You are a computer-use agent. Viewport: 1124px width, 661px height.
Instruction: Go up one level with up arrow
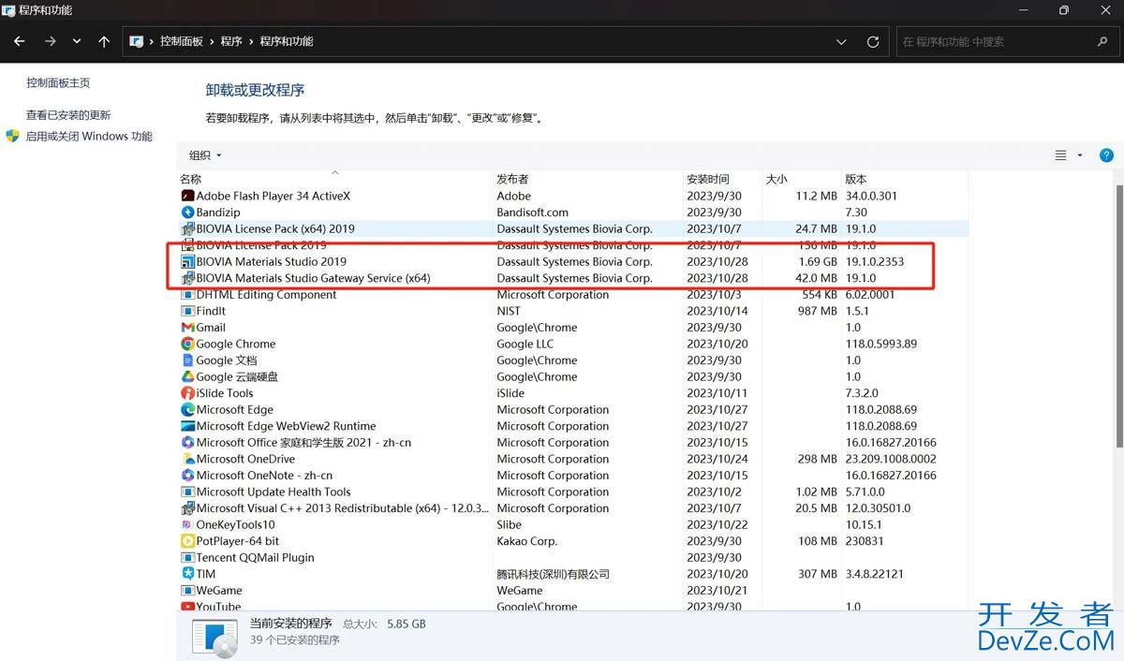[x=104, y=42]
